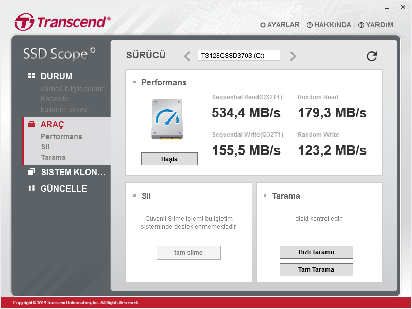Open the ARAÇ section
This screenshot has width=412, height=309.
53,124
